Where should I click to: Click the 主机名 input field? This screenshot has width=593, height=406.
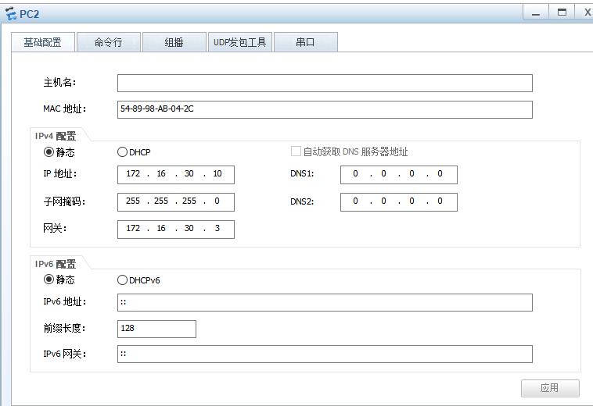[325, 84]
